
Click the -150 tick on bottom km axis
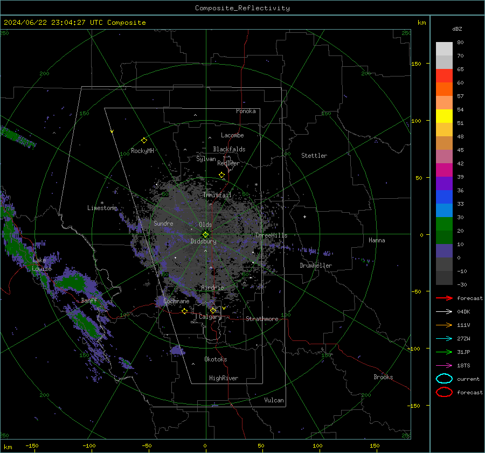pos(32,445)
